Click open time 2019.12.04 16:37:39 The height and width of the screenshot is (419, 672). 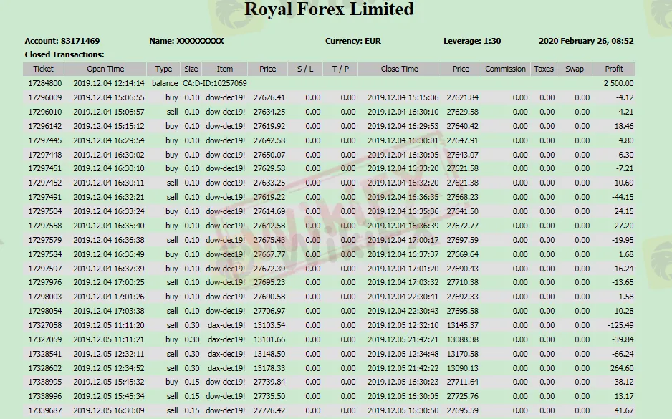[x=109, y=269]
